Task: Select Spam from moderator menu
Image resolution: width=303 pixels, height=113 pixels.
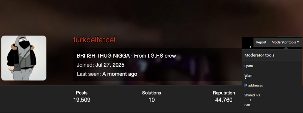Action: (249, 66)
